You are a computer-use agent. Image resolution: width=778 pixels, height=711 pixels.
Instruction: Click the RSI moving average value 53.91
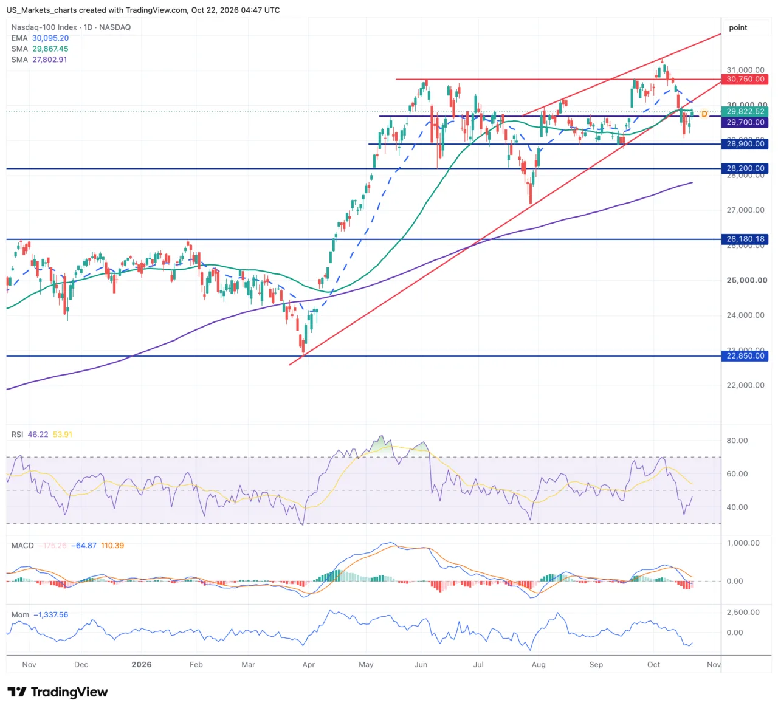(x=63, y=434)
